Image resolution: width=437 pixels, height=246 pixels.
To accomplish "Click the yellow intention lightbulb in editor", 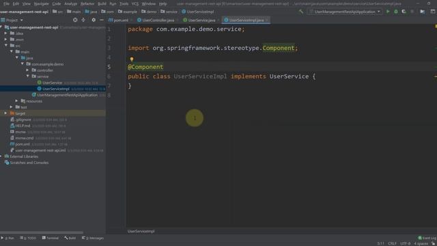I will point(132,59).
